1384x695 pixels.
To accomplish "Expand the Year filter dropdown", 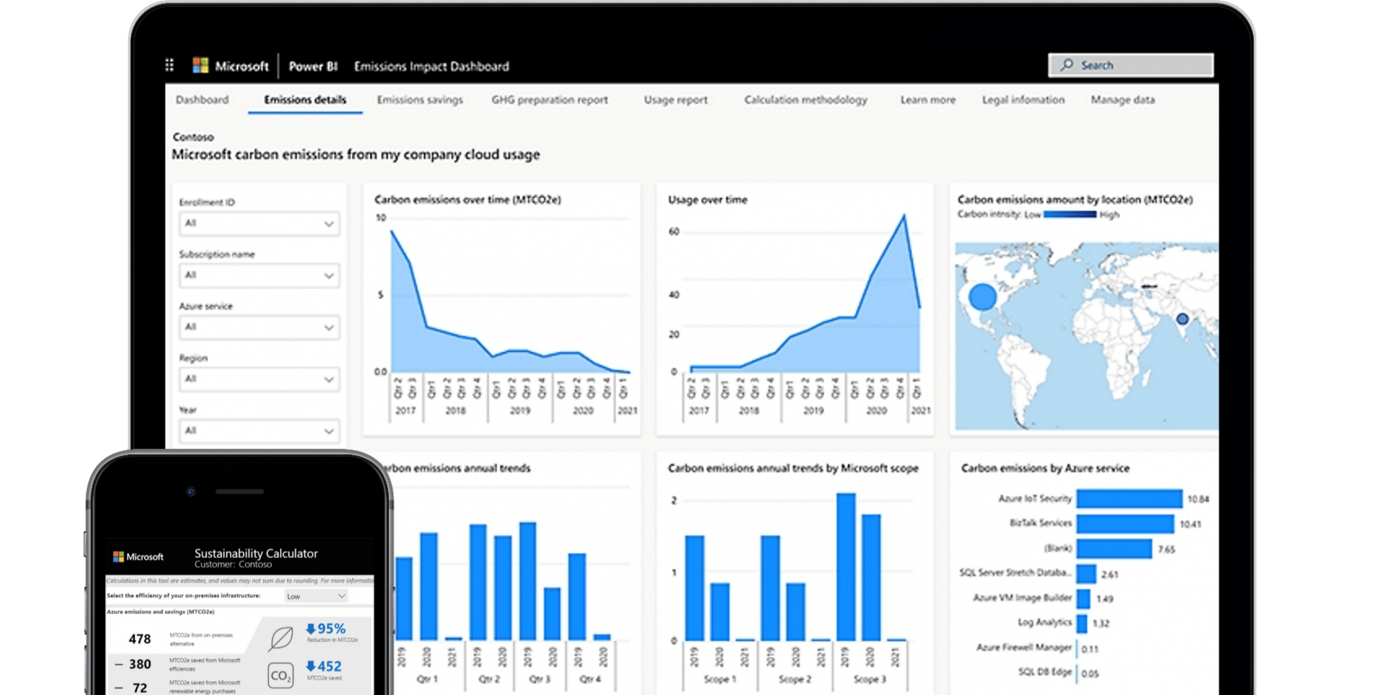I will 259,431.
